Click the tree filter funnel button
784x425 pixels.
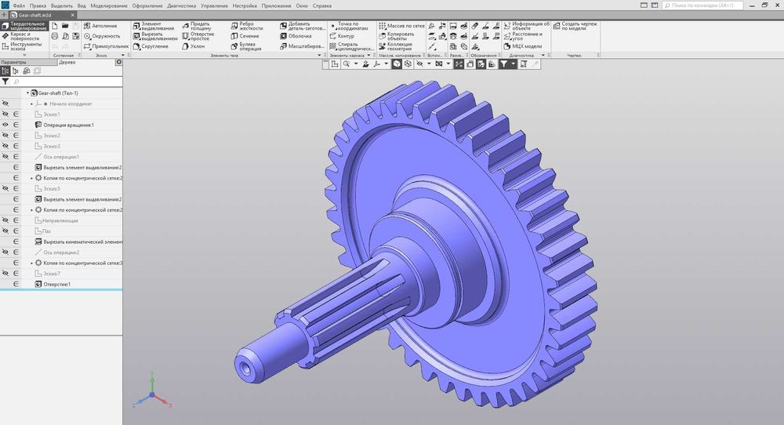point(5,82)
